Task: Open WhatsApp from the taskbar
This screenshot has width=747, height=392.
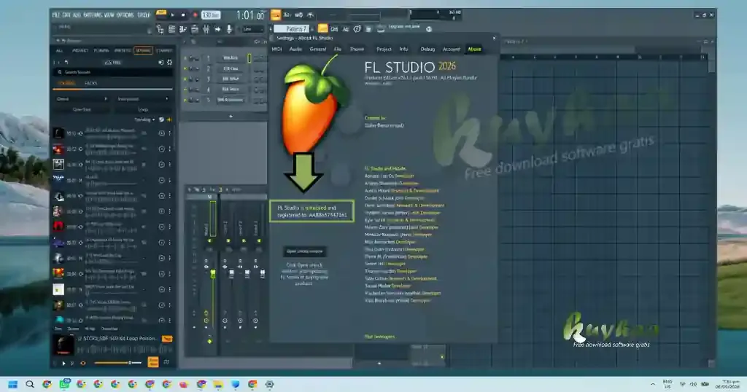Action: (x=64, y=385)
